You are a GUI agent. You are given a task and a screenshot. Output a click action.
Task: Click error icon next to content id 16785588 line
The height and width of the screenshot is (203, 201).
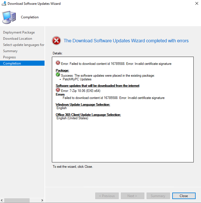tap(58, 63)
